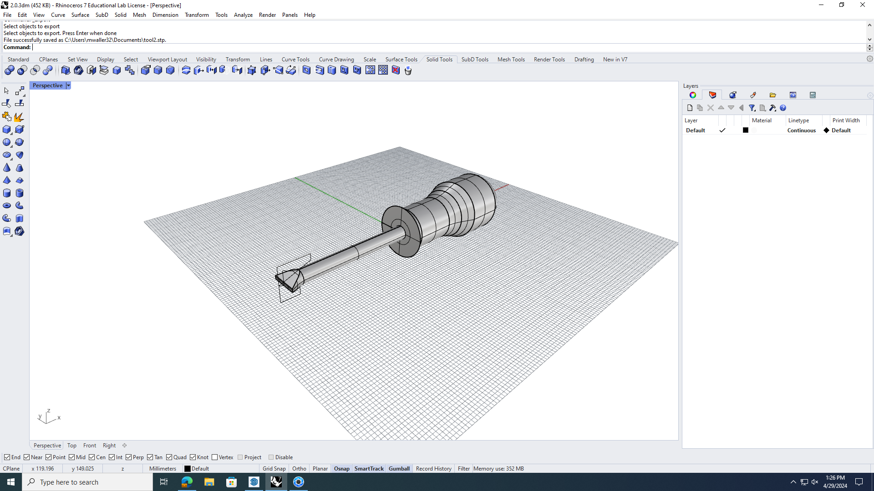The width and height of the screenshot is (874, 491).
Task: Click the layer filter funnel icon
Action: (x=752, y=108)
